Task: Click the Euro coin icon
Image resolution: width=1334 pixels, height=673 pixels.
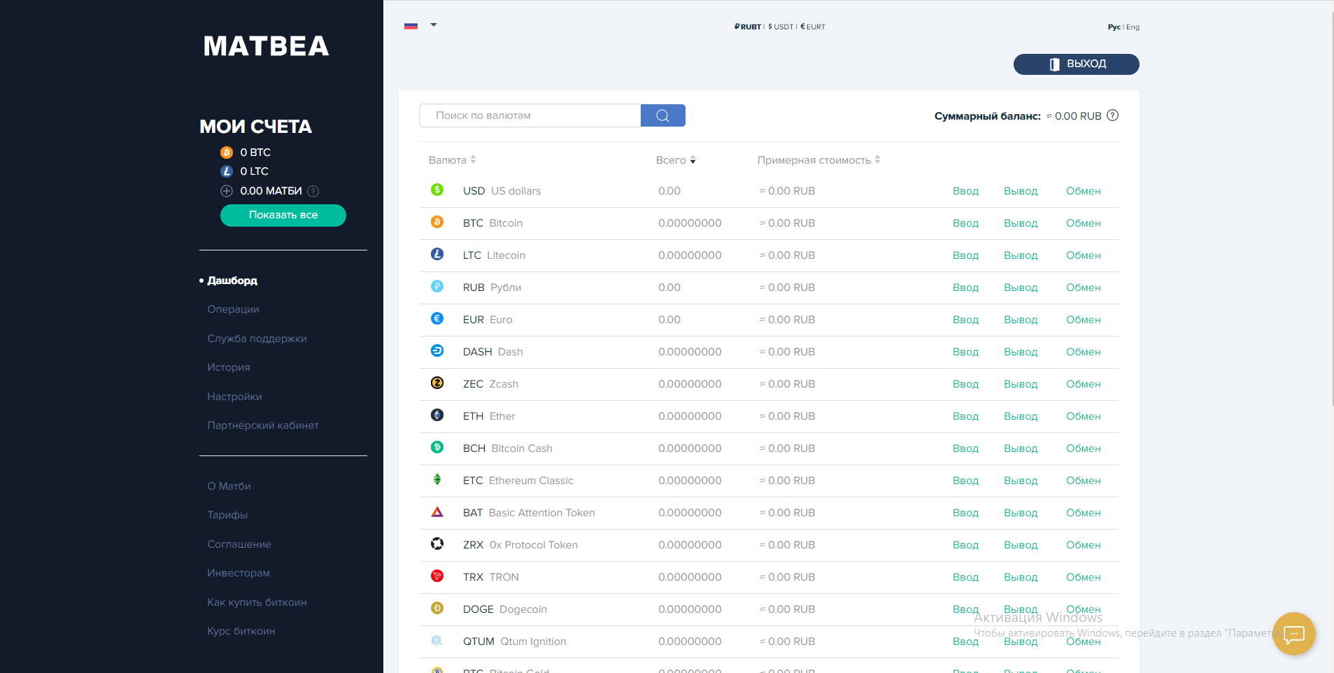Action: 437,318
